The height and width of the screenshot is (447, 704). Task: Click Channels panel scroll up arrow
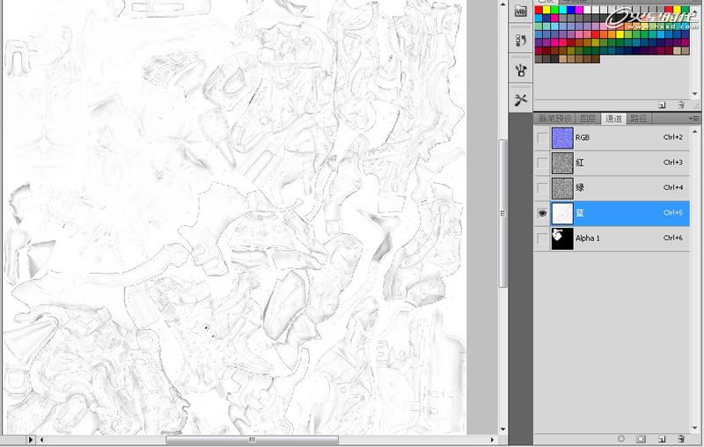pos(695,131)
